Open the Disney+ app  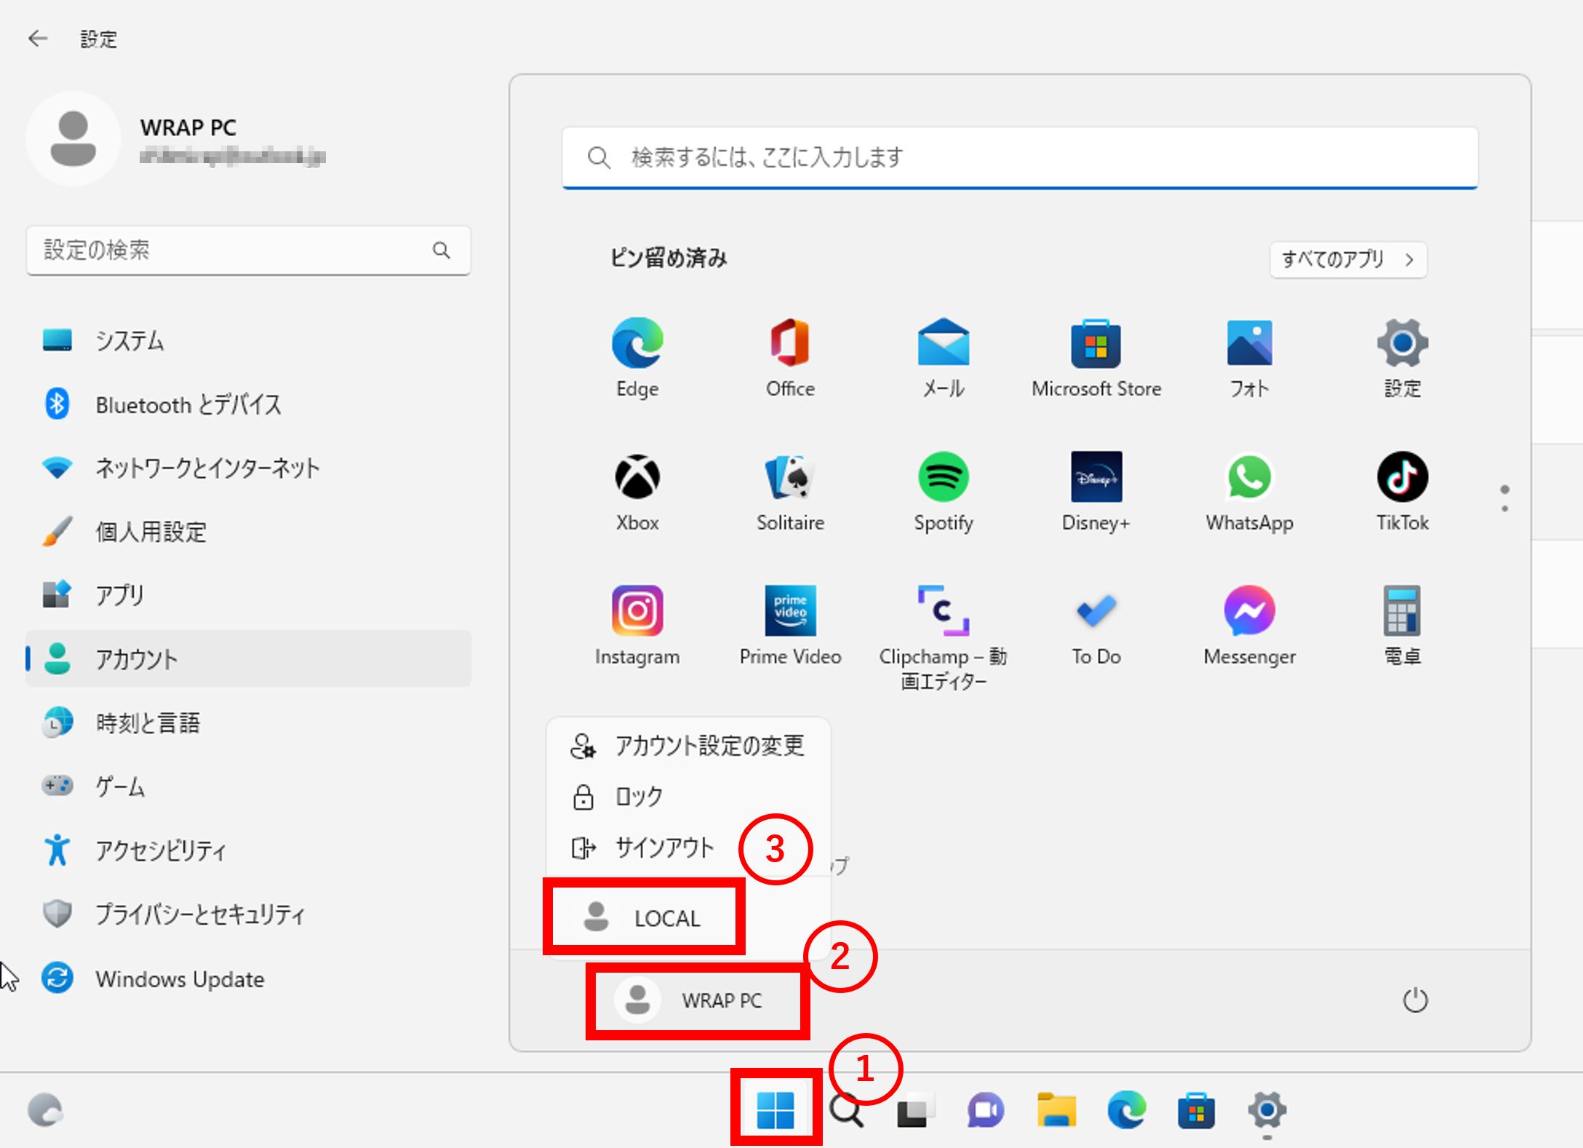pyautogui.click(x=1096, y=491)
